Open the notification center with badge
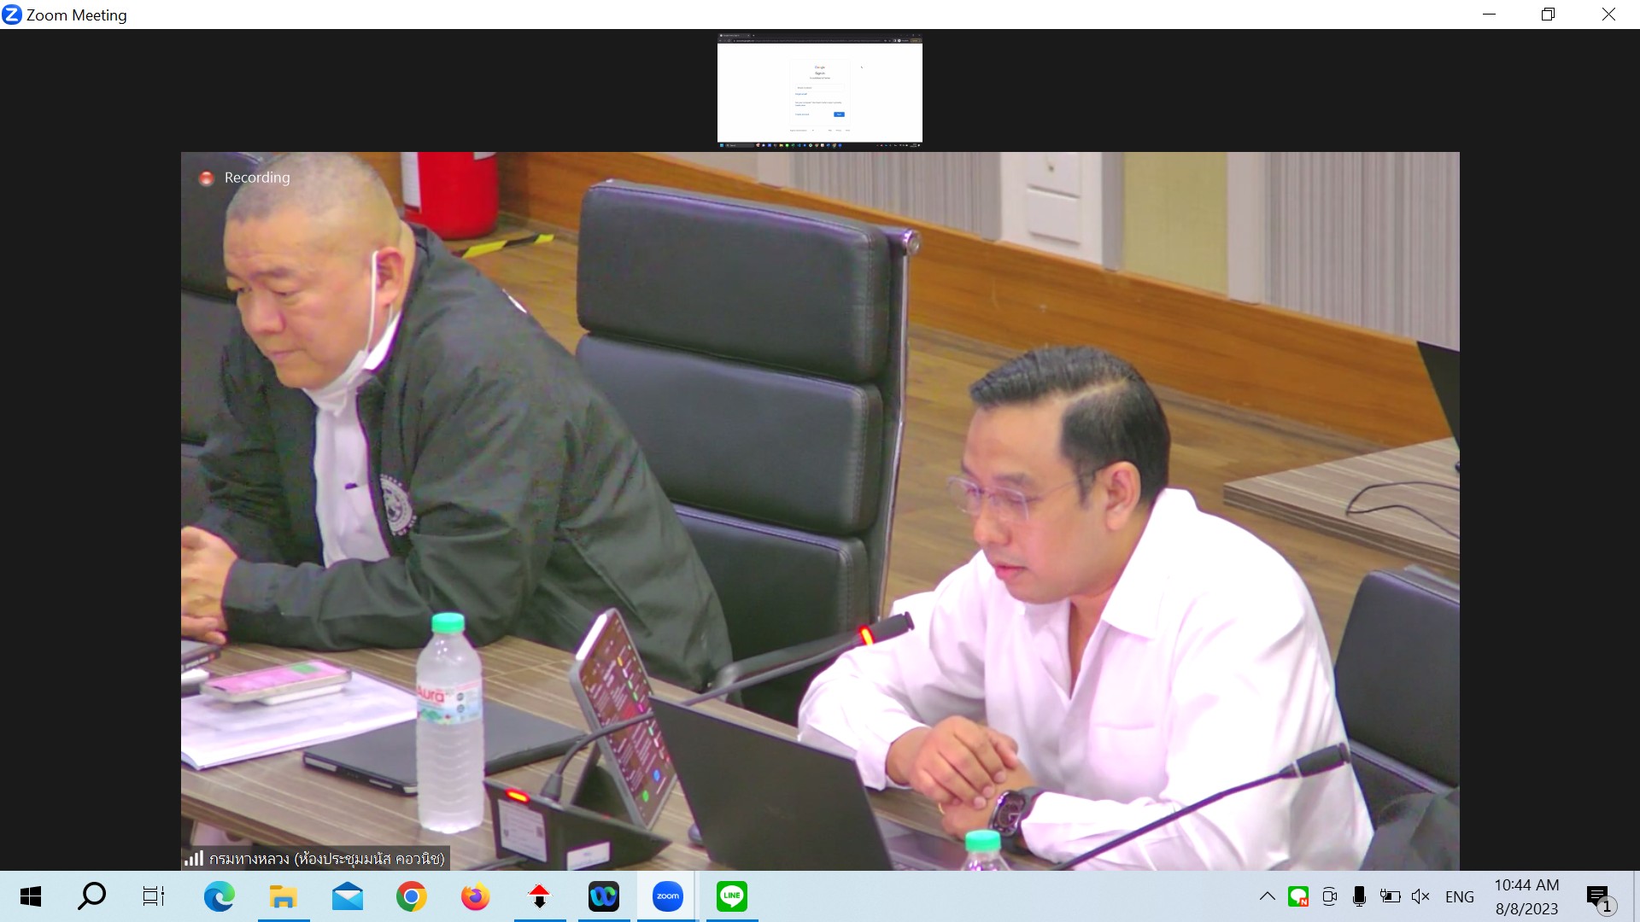 pyautogui.click(x=1598, y=896)
